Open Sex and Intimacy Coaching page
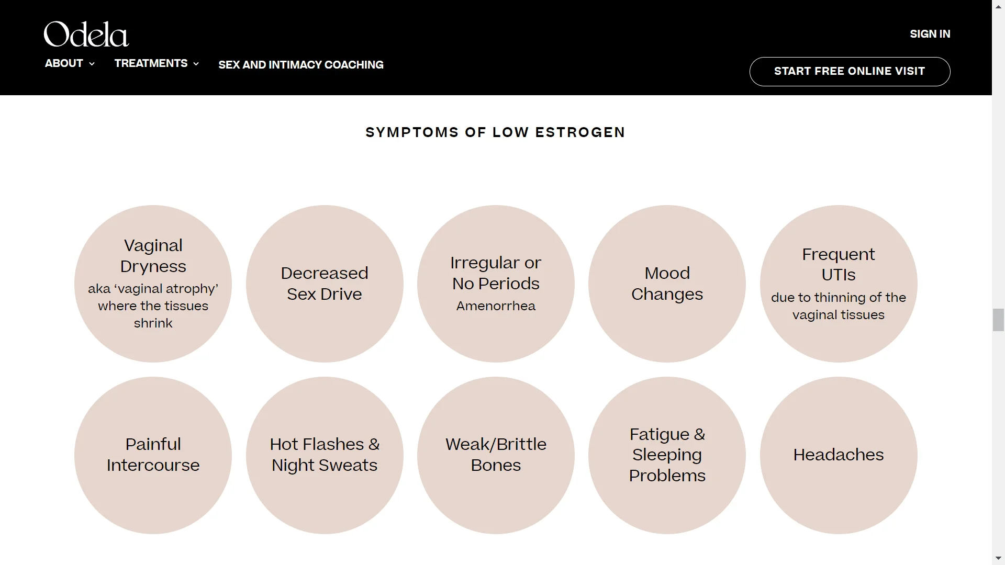This screenshot has width=1005, height=565. tap(301, 65)
